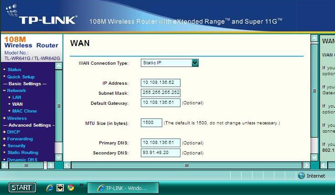The width and height of the screenshot is (335, 195).
Task: Click the Primary DNS input field
Action: 160,143
